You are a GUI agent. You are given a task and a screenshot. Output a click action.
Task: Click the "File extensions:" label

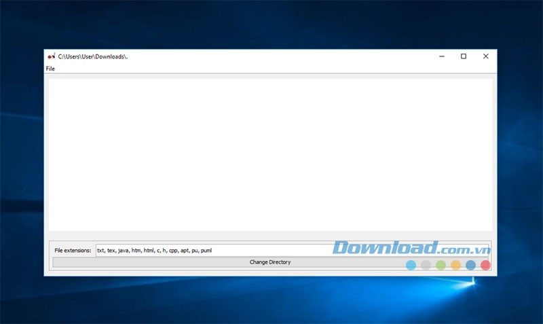point(73,251)
